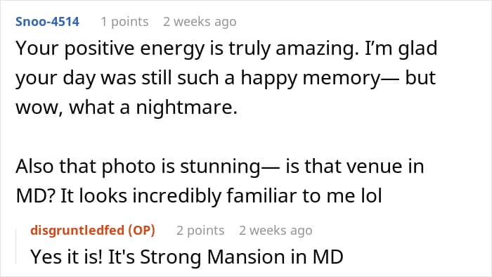Screen dimensions: 492x277
Task: Click the reply text "Yes it is!"
Action: (x=67, y=257)
